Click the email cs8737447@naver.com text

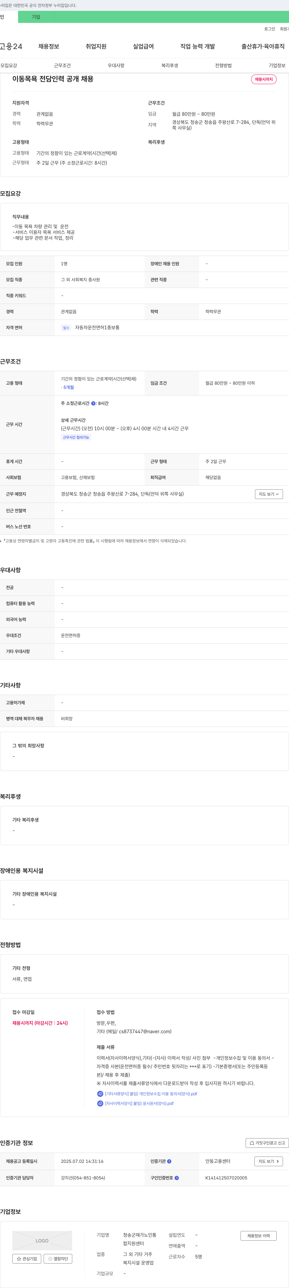[x=145, y=1031]
